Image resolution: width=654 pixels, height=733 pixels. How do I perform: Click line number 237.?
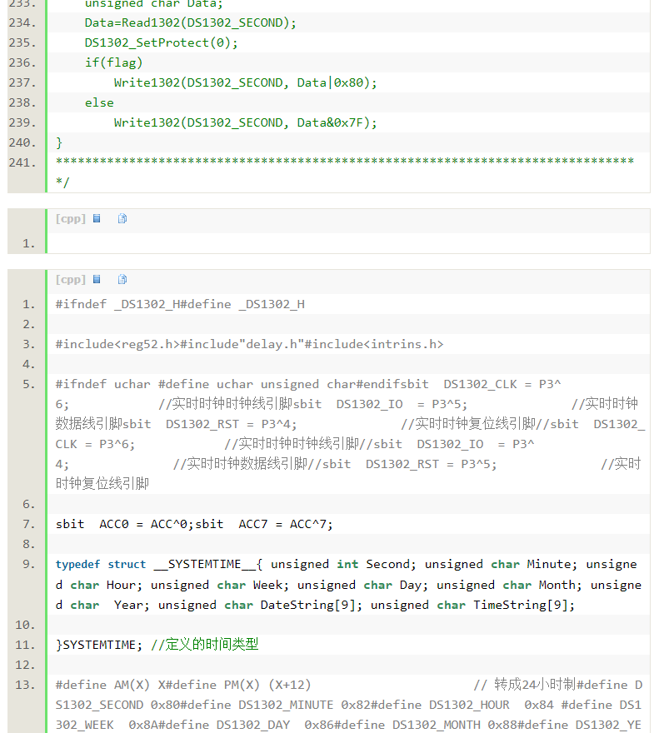22,82
